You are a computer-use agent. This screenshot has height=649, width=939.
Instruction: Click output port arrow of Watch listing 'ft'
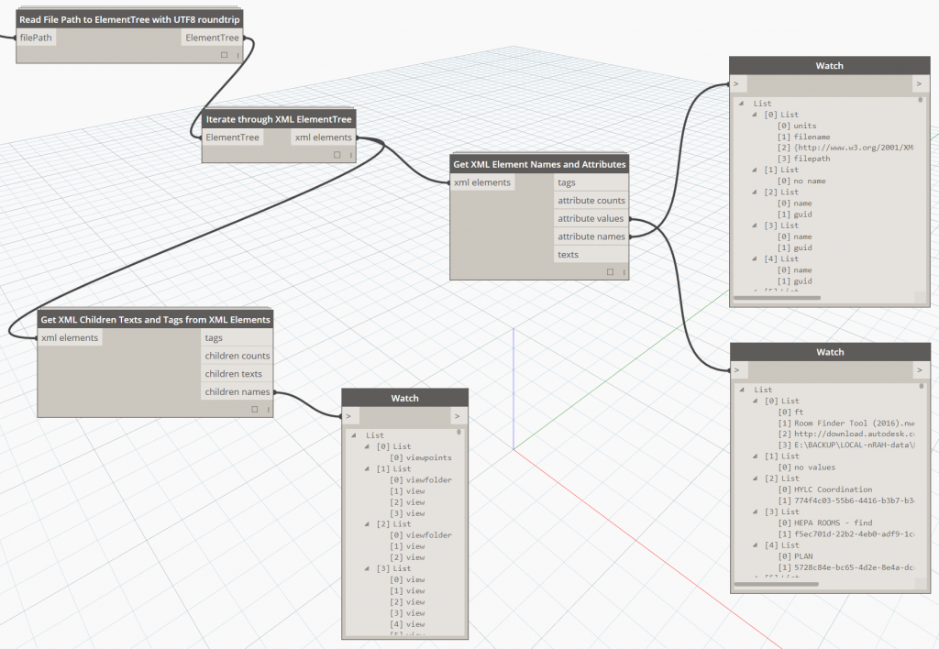coord(921,370)
